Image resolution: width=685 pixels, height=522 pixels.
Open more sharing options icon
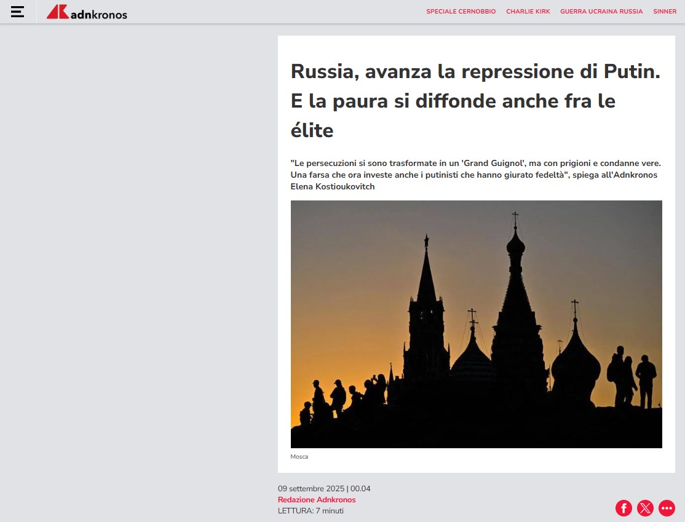pos(667,508)
